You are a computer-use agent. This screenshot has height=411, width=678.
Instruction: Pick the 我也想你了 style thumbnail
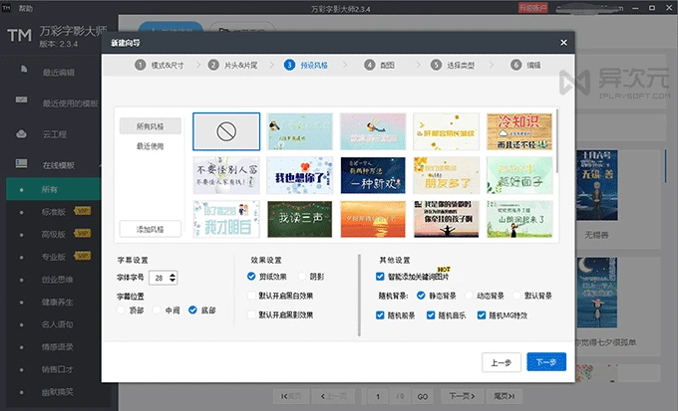(x=300, y=175)
